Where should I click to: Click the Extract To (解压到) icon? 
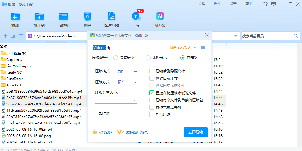coord(39,17)
